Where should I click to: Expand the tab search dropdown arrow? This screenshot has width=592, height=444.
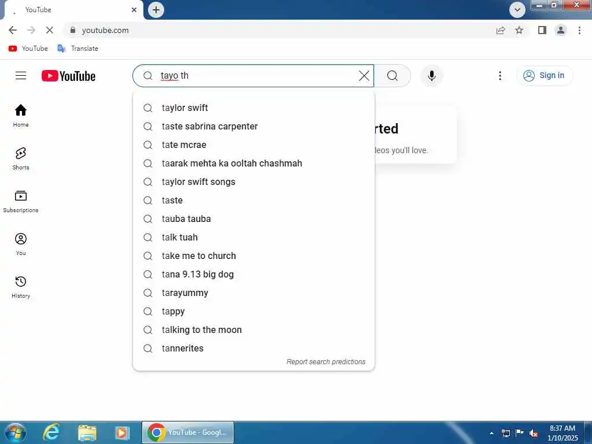[517, 10]
